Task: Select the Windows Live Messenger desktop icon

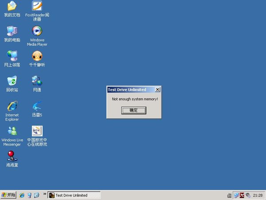Action: [x=12, y=131]
